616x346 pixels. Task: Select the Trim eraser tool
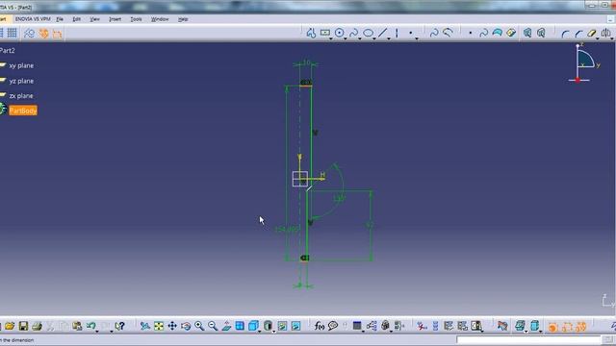[x=592, y=34]
